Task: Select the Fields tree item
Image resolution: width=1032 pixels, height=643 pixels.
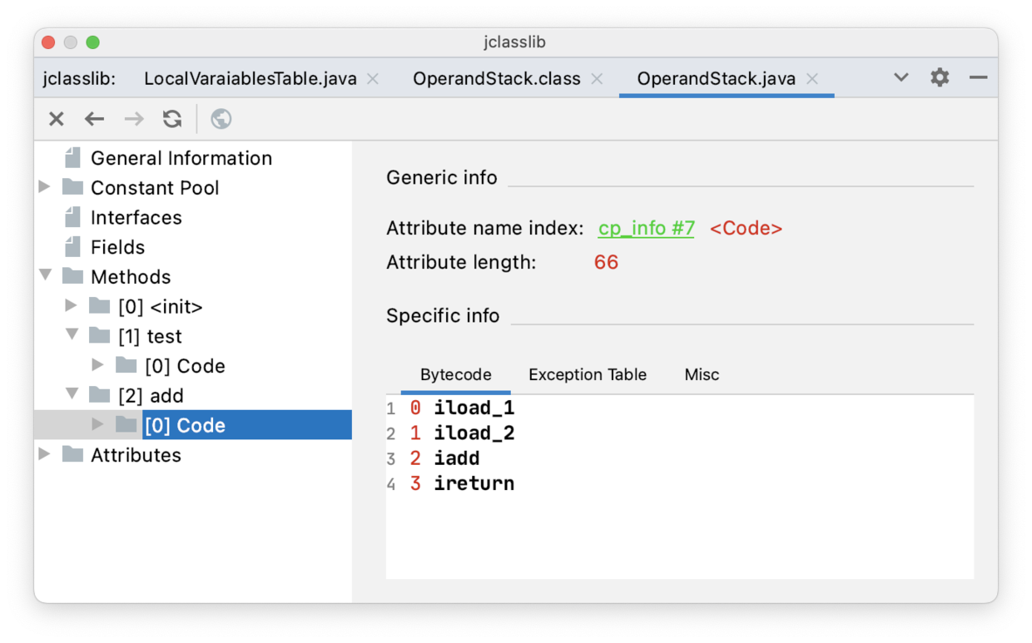Action: (117, 247)
